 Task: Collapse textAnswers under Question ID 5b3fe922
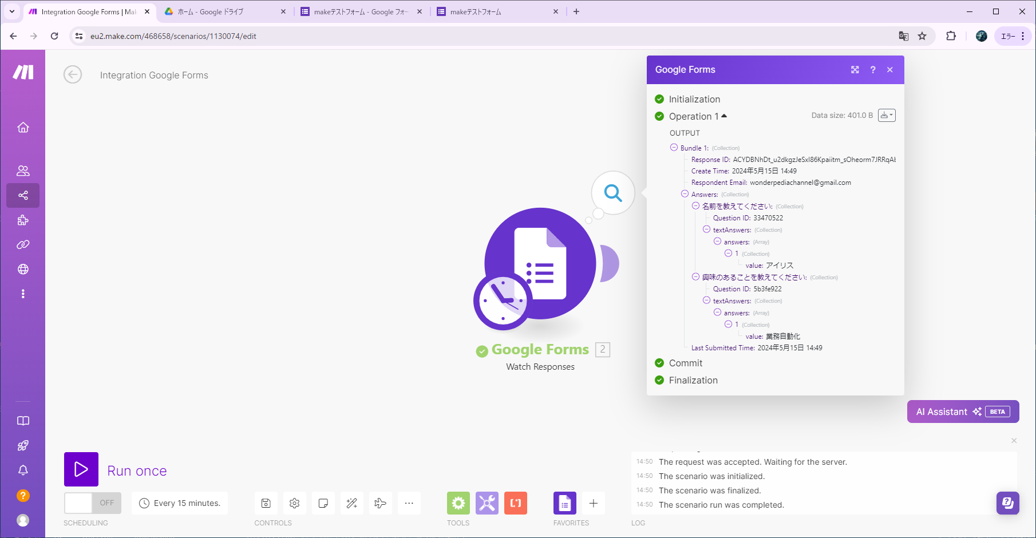(x=706, y=300)
